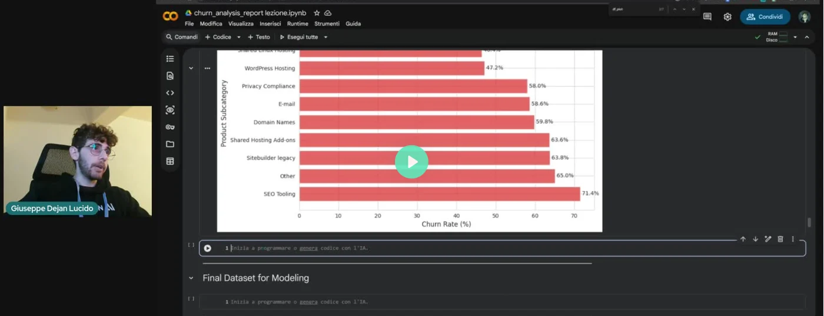Image resolution: width=824 pixels, height=316 pixels.
Task: Click the Sitebuilder legacy chart label
Action: (x=271, y=158)
